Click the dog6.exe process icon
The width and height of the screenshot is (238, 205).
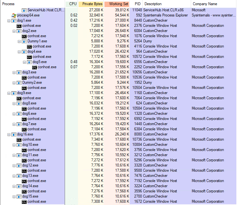[19, 114]
